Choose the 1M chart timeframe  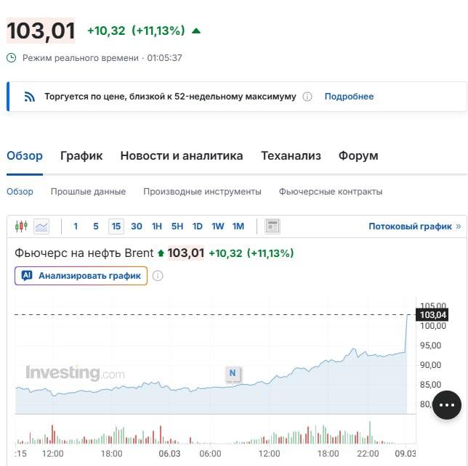pos(238,226)
